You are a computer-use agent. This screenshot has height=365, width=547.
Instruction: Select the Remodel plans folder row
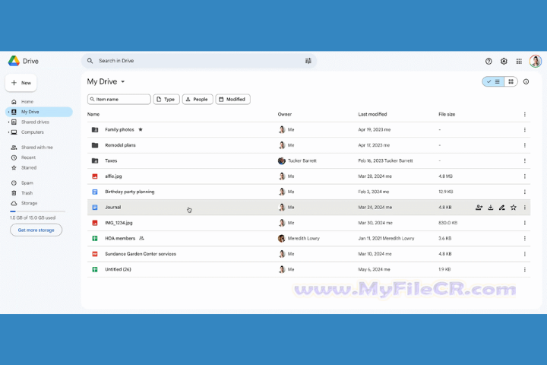308,145
